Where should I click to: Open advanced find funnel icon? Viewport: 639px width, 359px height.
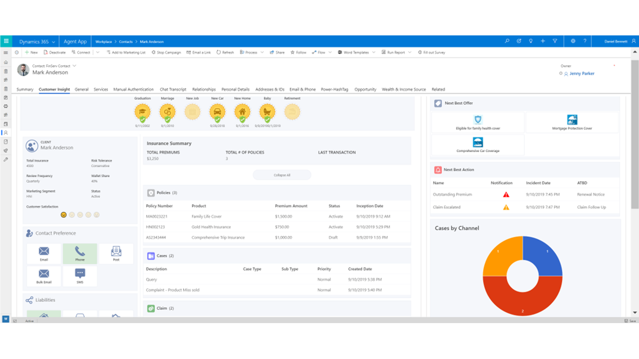coord(555,41)
